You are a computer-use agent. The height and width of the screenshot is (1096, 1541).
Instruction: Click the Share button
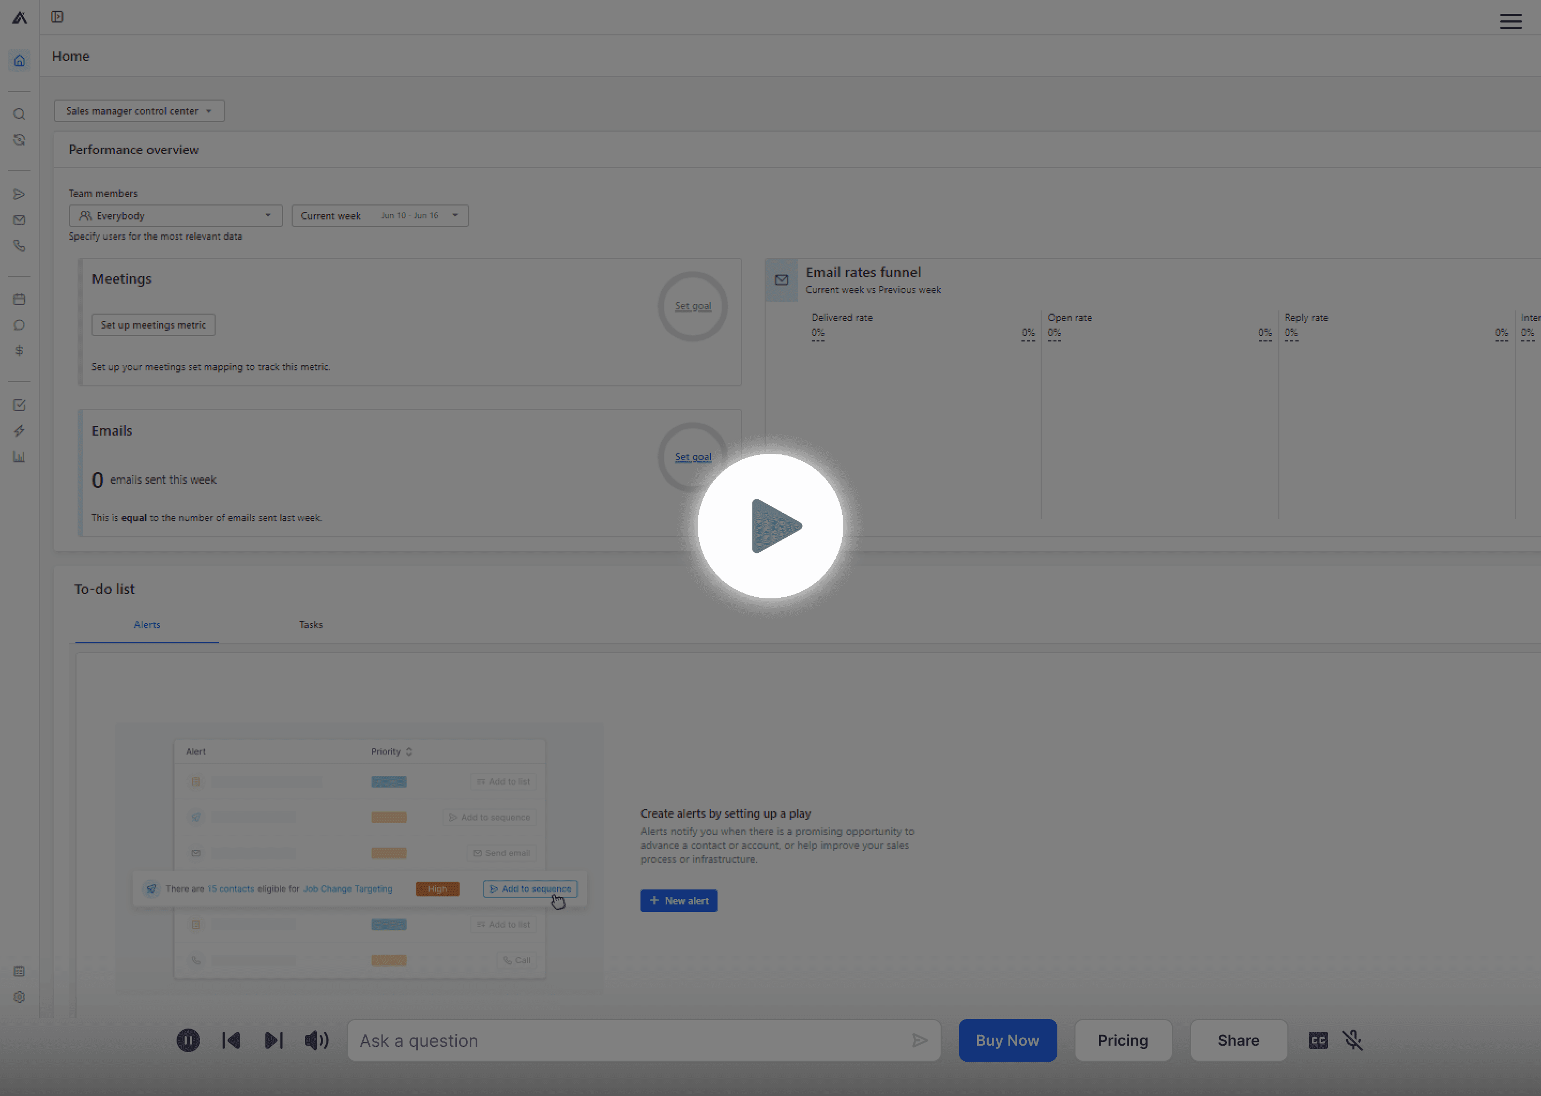(x=1239, y=1040)
